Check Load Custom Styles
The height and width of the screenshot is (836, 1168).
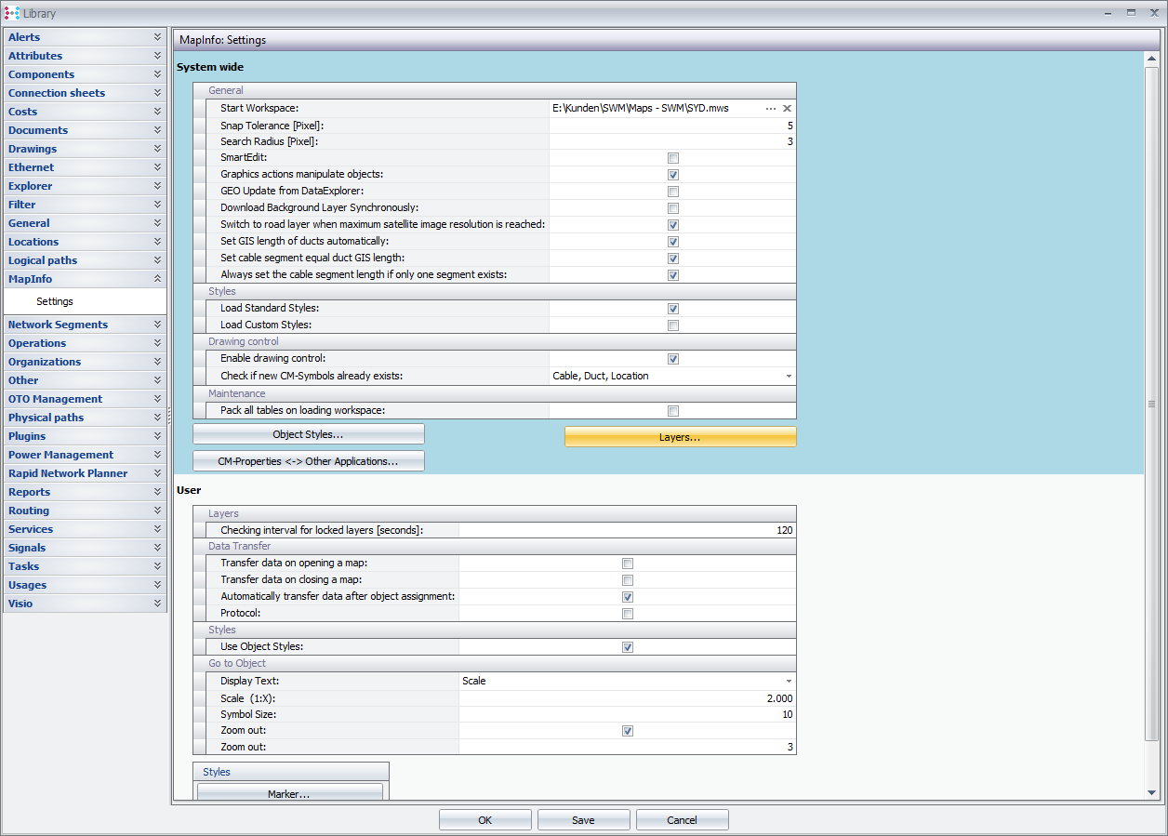(673, 325)
